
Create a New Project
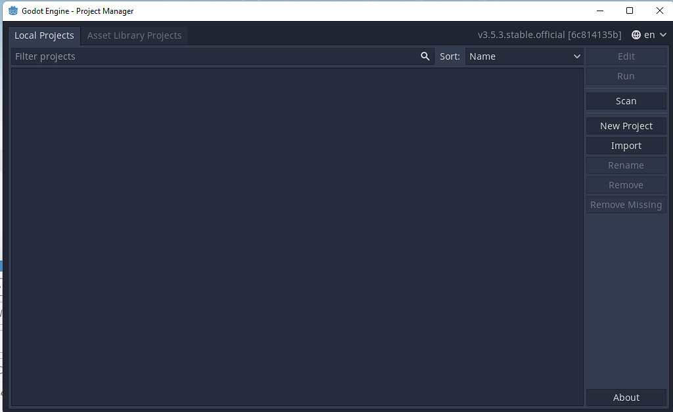pos(626,126)
